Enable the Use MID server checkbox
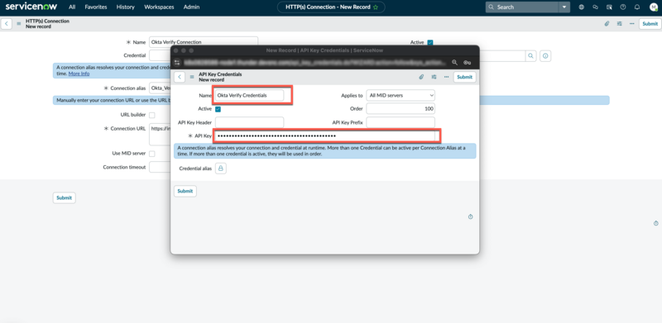The image size is (662, 323). [x=152, y=154]
